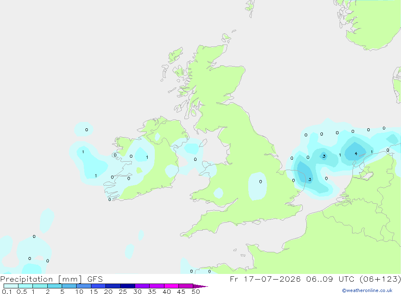Image resolution: width=401 pixels, height=294 pixels.
Task: Select the 0.5–1 mm legend swatch
Action: coord(25,286)
